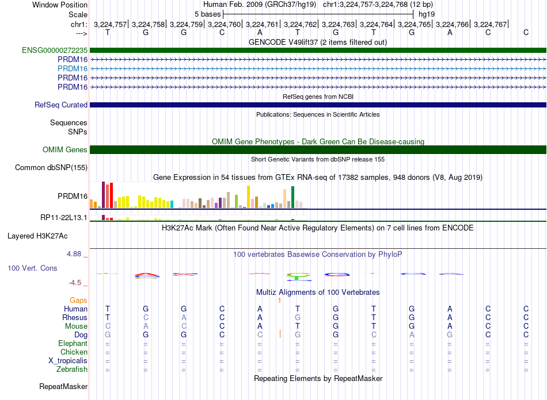Select the Dog species label
The image size is (547, 400).
click(x=81, y=335)
